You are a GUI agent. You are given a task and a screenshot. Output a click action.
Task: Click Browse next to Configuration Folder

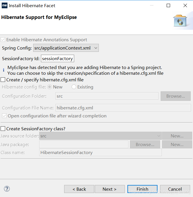(x=176, y=96)
